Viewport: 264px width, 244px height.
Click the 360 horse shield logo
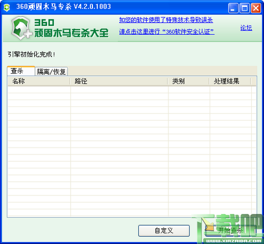click(x=22, y=28)
